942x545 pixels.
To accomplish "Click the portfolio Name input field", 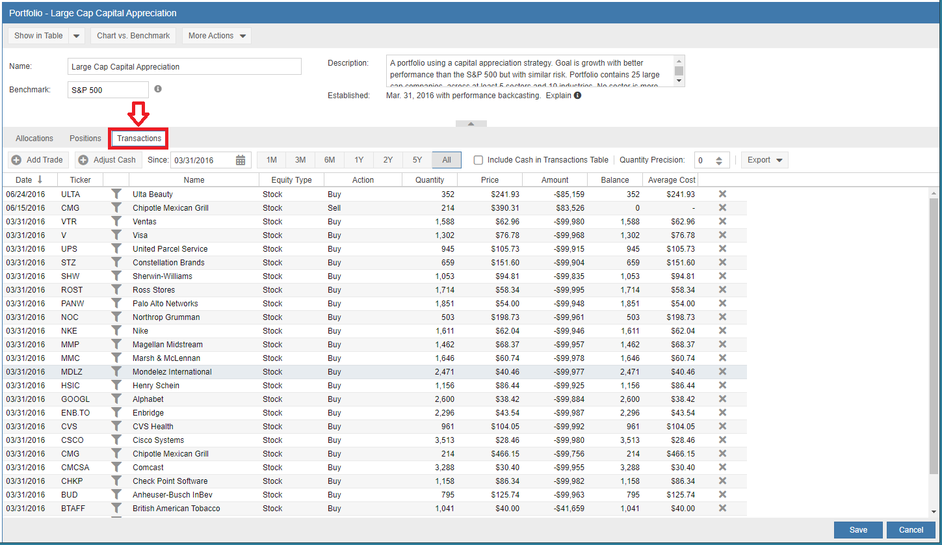I will [x=184, y=66].
